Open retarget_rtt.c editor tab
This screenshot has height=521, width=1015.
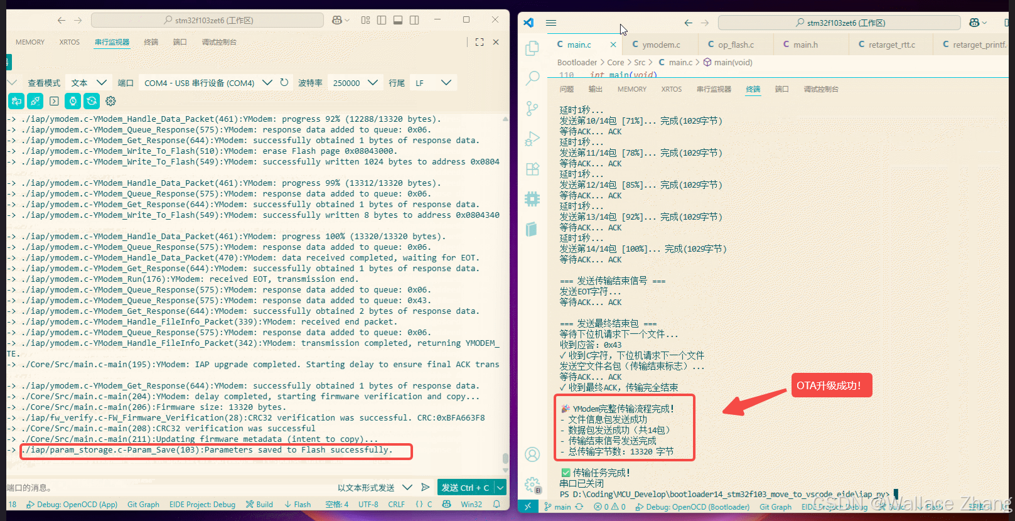pos(891,45)
